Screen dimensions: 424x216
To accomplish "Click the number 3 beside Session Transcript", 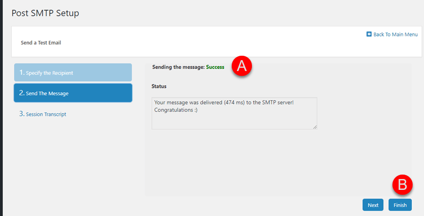I will coord(21,114).
